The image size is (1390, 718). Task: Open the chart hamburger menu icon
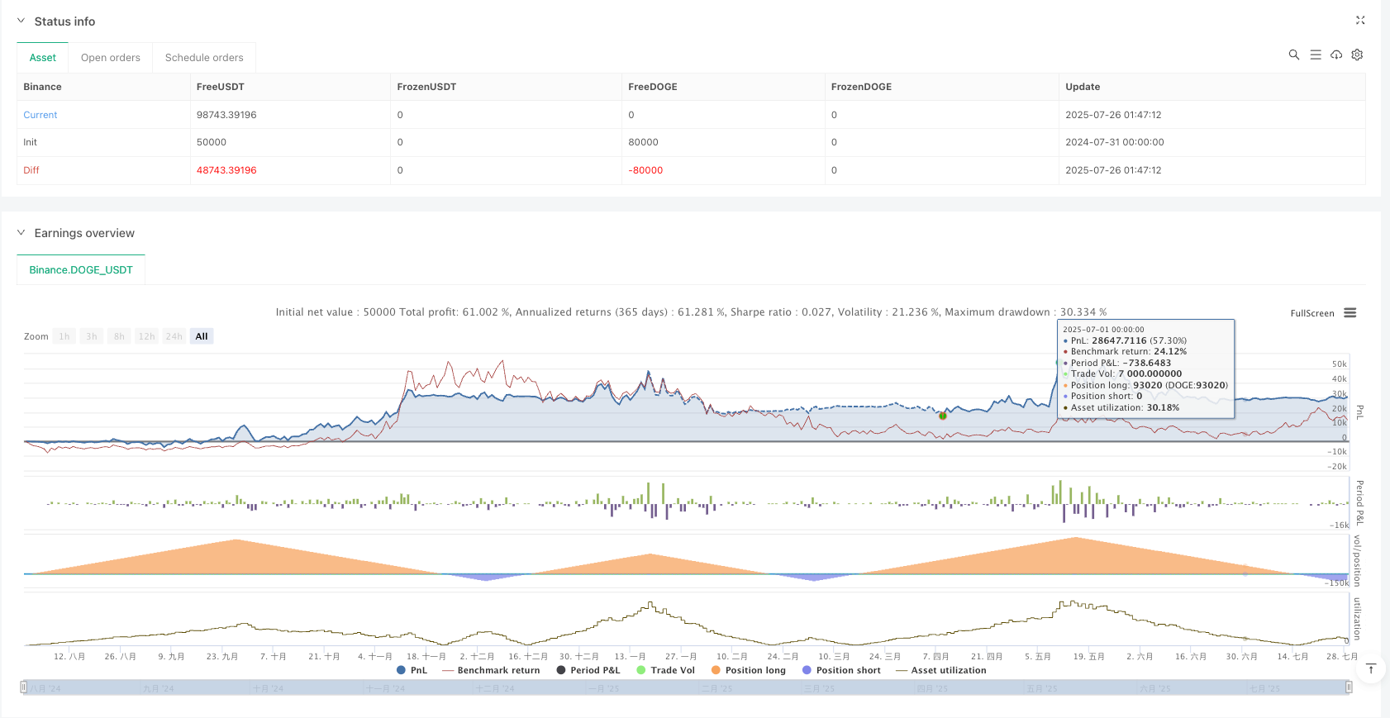pos(1350,313)
